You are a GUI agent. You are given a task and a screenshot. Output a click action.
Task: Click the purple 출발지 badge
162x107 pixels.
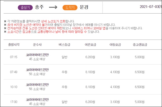[x=25, y=8]
